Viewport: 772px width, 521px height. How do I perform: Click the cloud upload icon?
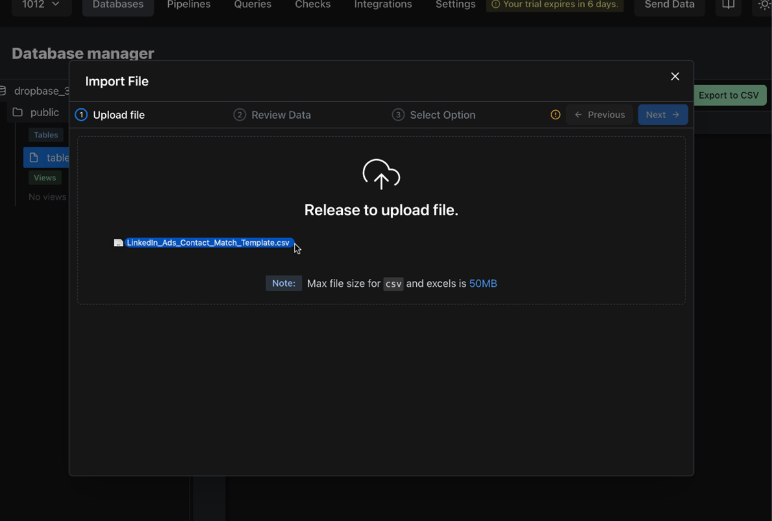(x=381, y=174)
